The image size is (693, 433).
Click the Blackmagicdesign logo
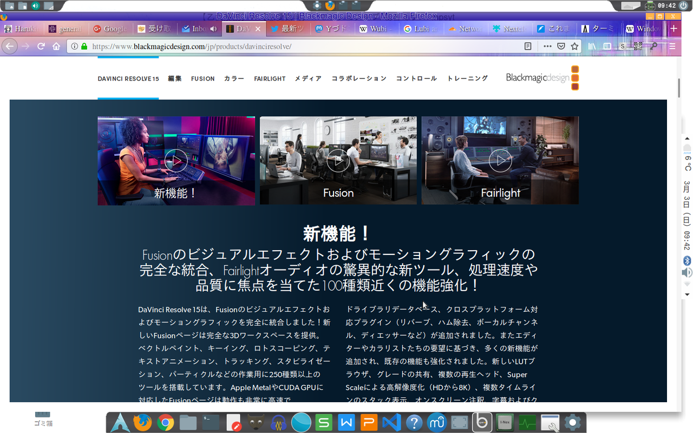tap(542, 78)
